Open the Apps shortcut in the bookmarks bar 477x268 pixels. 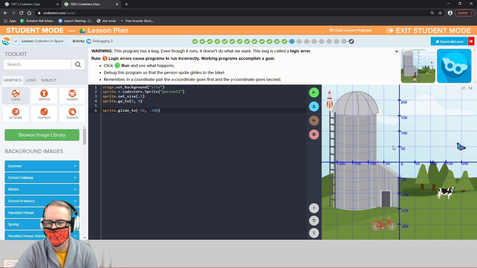click(10, 21)
